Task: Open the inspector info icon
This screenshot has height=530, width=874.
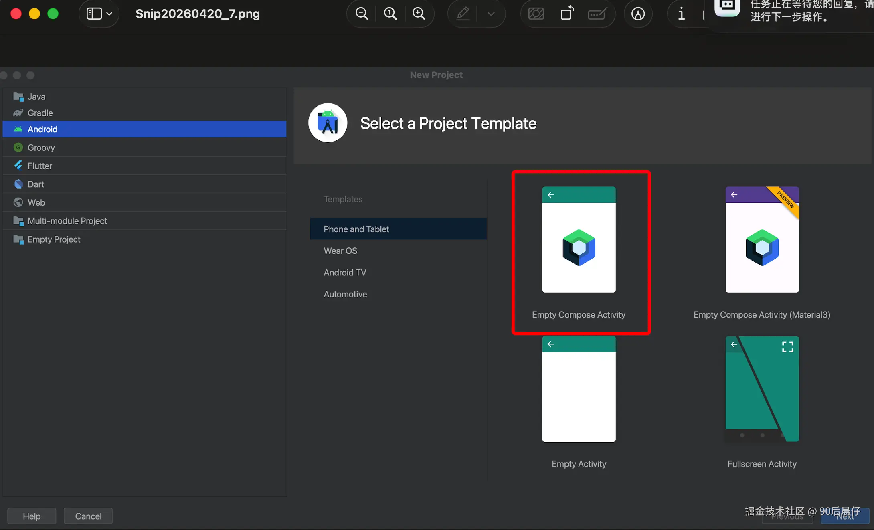Action: pos(681,14)
